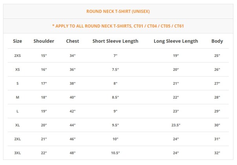Click the "Round Neck T-Shirt (Unisex)" title

coord(118,11)
